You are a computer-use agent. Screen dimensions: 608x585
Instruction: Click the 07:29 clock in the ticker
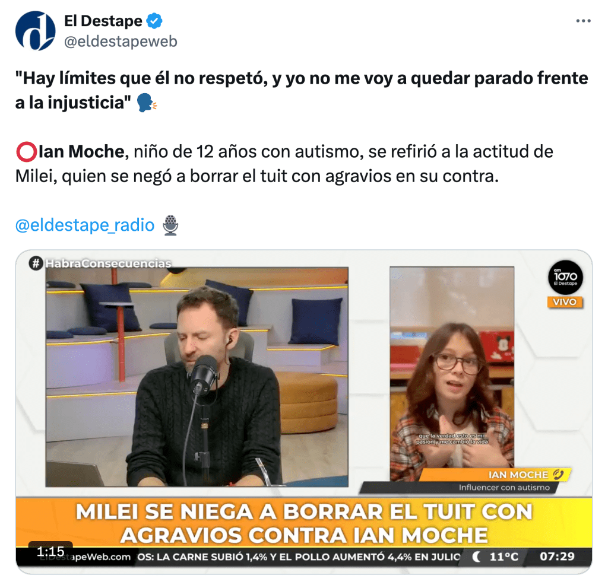click(x=557, y=557)
